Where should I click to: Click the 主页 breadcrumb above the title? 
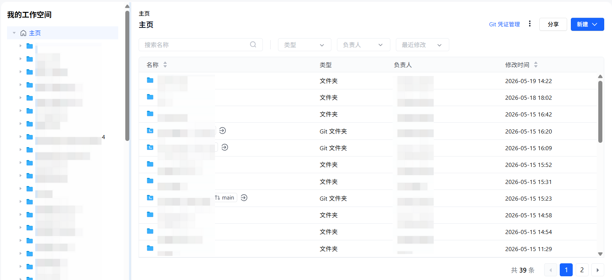(144, 13)
